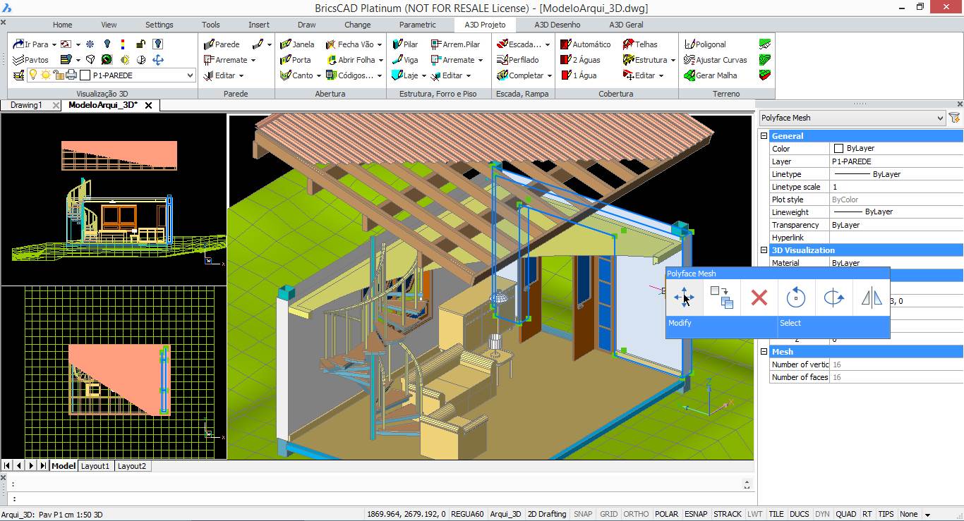Click the Gerar Malha button
The image size is (964, 521).
click(710, 75)
